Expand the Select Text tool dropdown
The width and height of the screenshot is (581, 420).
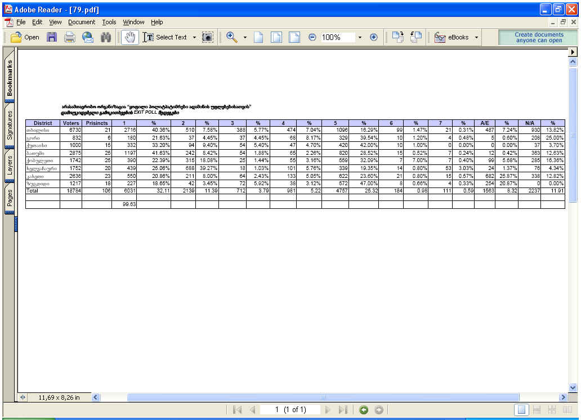click(194, 37)
